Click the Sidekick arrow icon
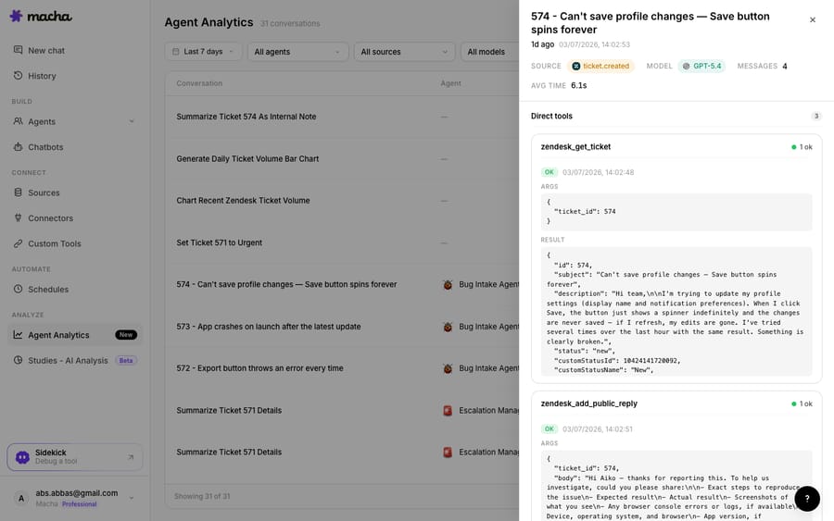The height and width of the screenshot is (521, 834). (131, 457)
